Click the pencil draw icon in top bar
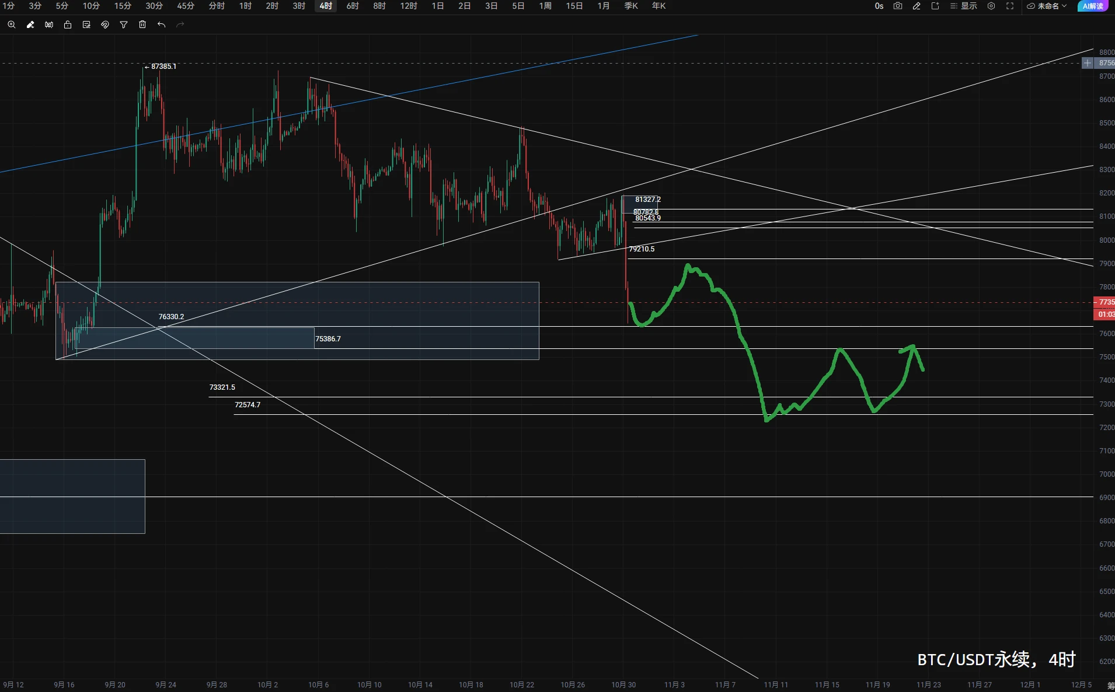This screenshot has width=1115, height=692. [x=917, y=6]
